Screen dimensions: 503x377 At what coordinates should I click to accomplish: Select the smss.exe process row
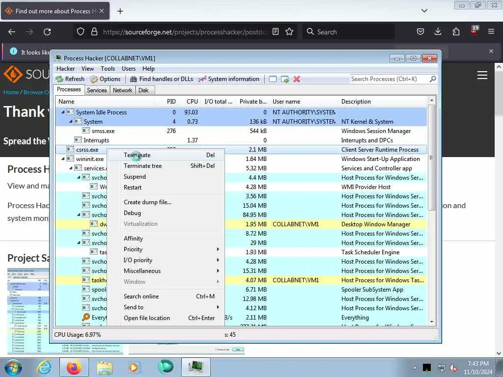(x=241, y=131)
